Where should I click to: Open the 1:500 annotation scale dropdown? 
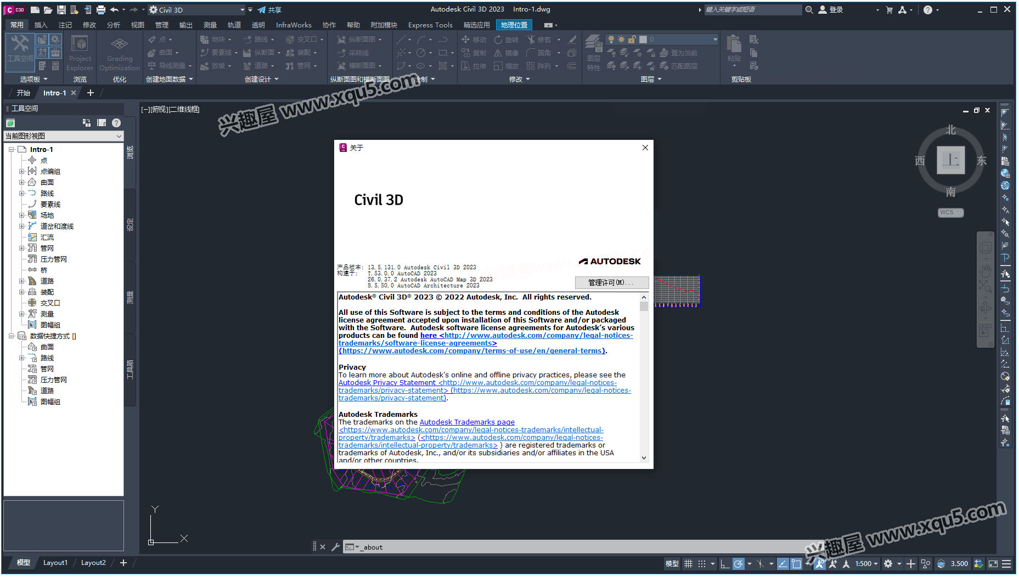(866, 563)
